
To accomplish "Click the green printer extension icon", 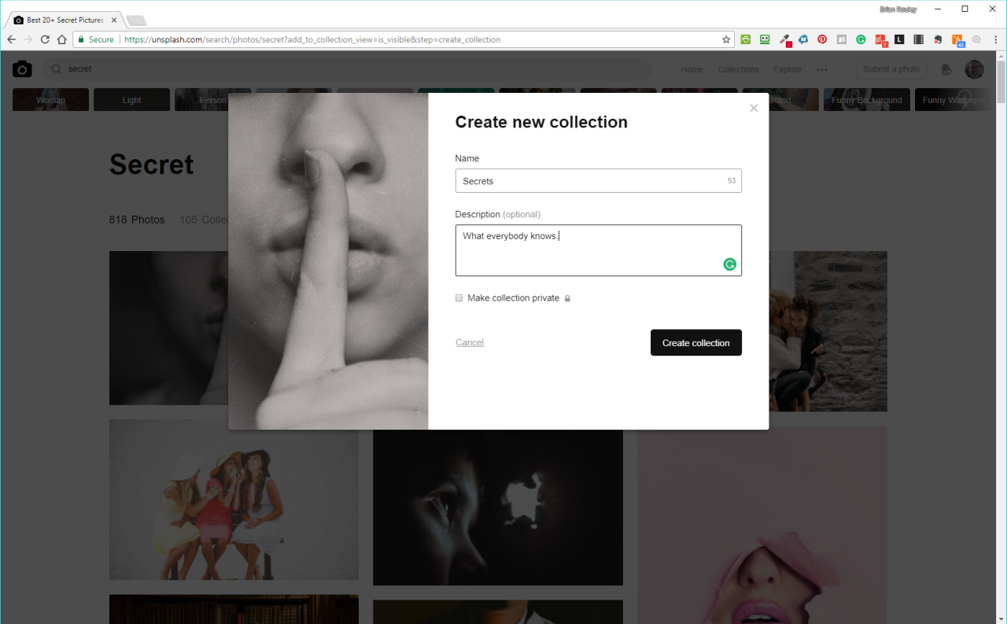I will (x=745, y=39).
